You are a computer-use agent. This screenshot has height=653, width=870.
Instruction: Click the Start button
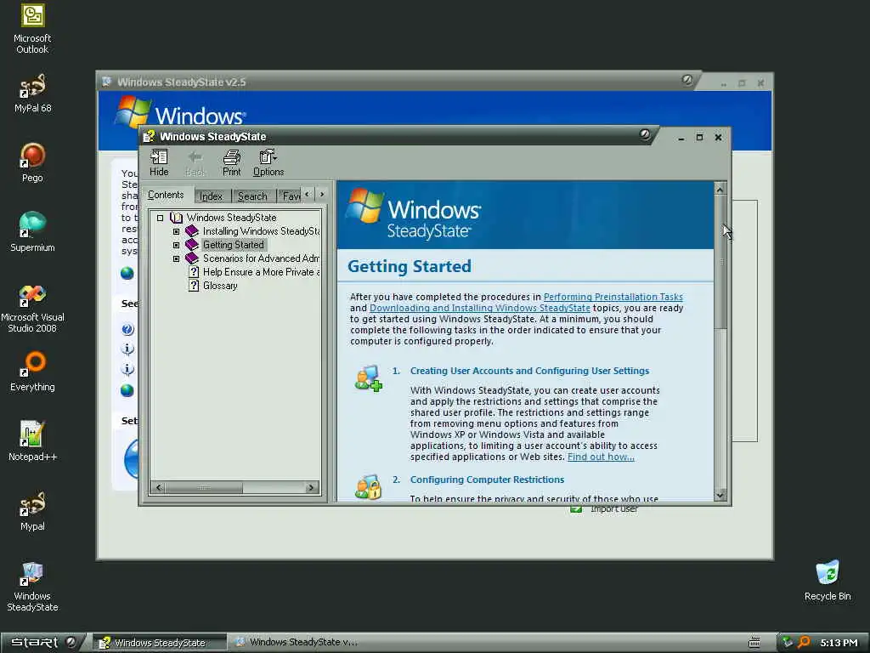point(34,643)
